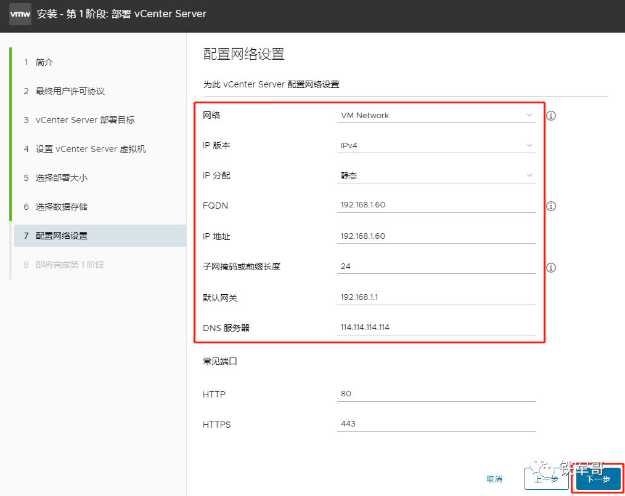Focus the HTTP port field
Screen dimensions: 625x496
[436, 394]
